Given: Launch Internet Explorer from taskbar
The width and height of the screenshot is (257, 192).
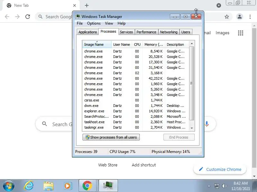Looking at the screenshot, I should click(x=29, y=186).
